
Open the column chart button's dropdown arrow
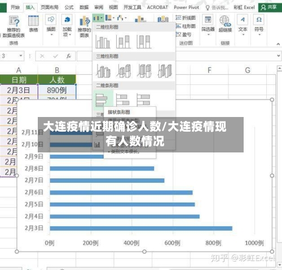click(102, 18)
